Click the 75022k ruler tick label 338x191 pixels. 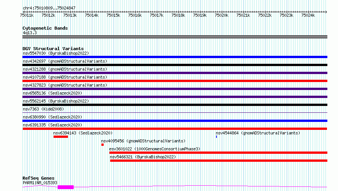click(x=265, y=15)
